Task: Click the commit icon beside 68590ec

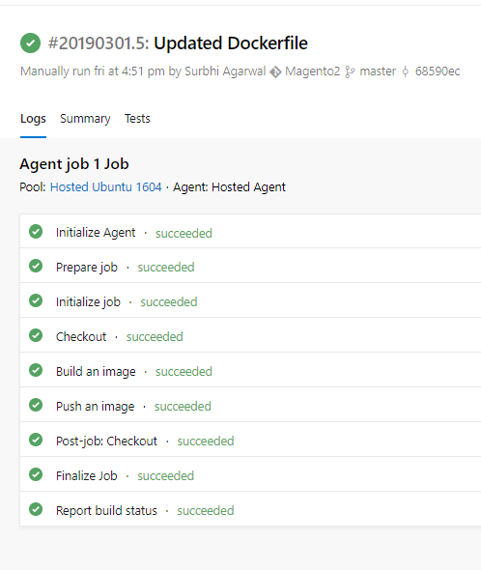Action: click(x=406, y=71)
